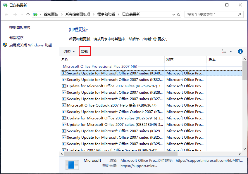The width and height of the screenshot is (248, 174).
Task: Select Update for Office suites KB2596787
Action: tap(151, 86)
